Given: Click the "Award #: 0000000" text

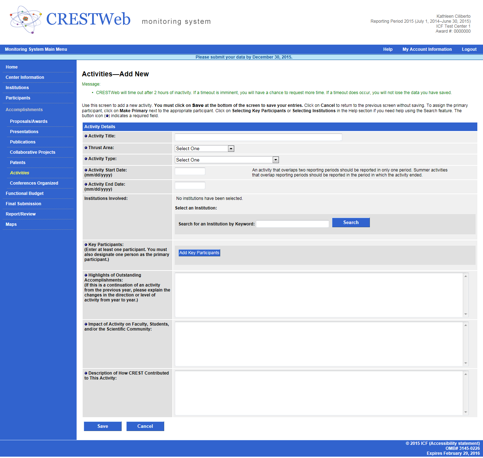Looking at the screenshot, I should pos(453,31).
